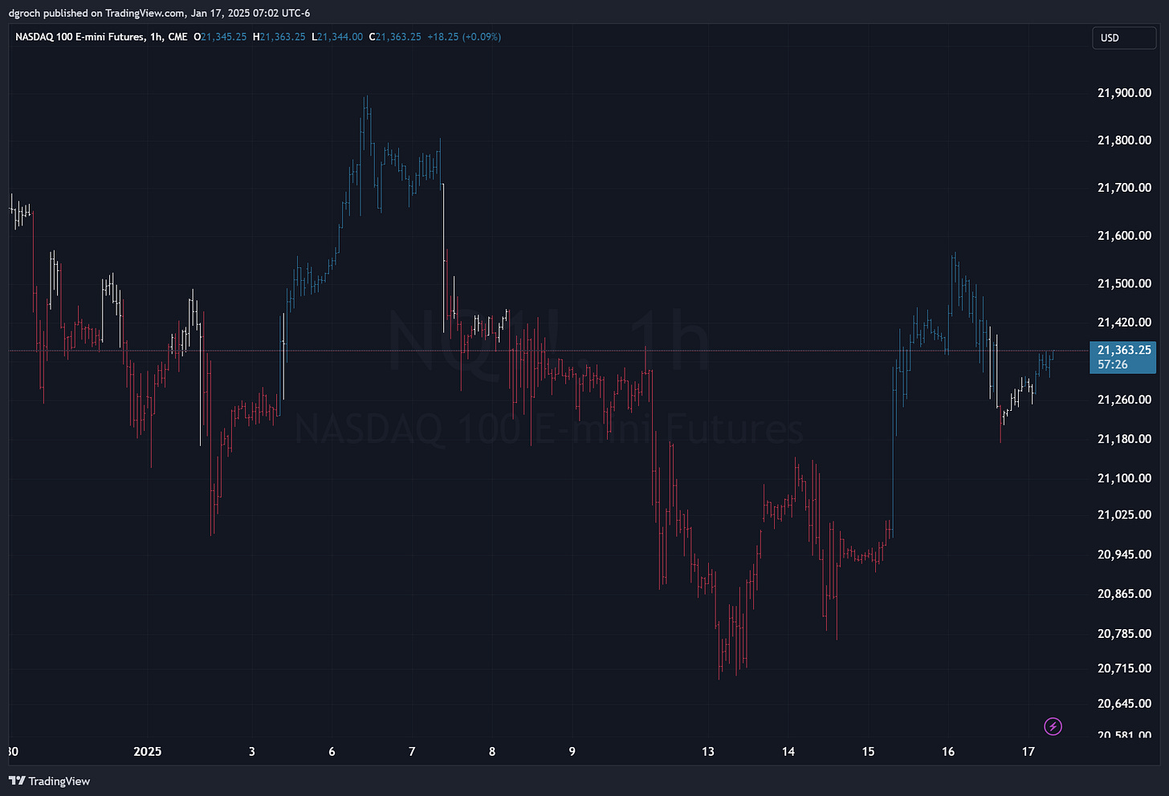Click date 3 on the time axis

point(252,752)
